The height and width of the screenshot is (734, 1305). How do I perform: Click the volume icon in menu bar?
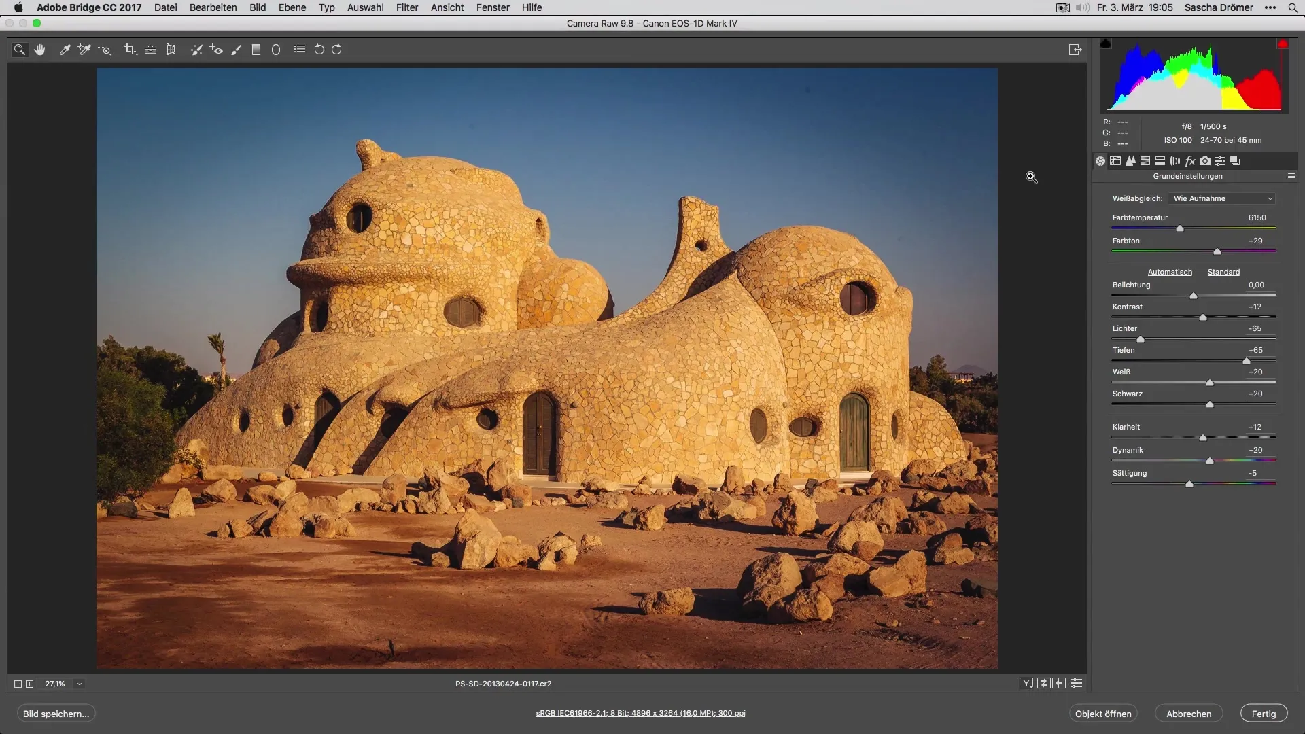coord(1082,7)
